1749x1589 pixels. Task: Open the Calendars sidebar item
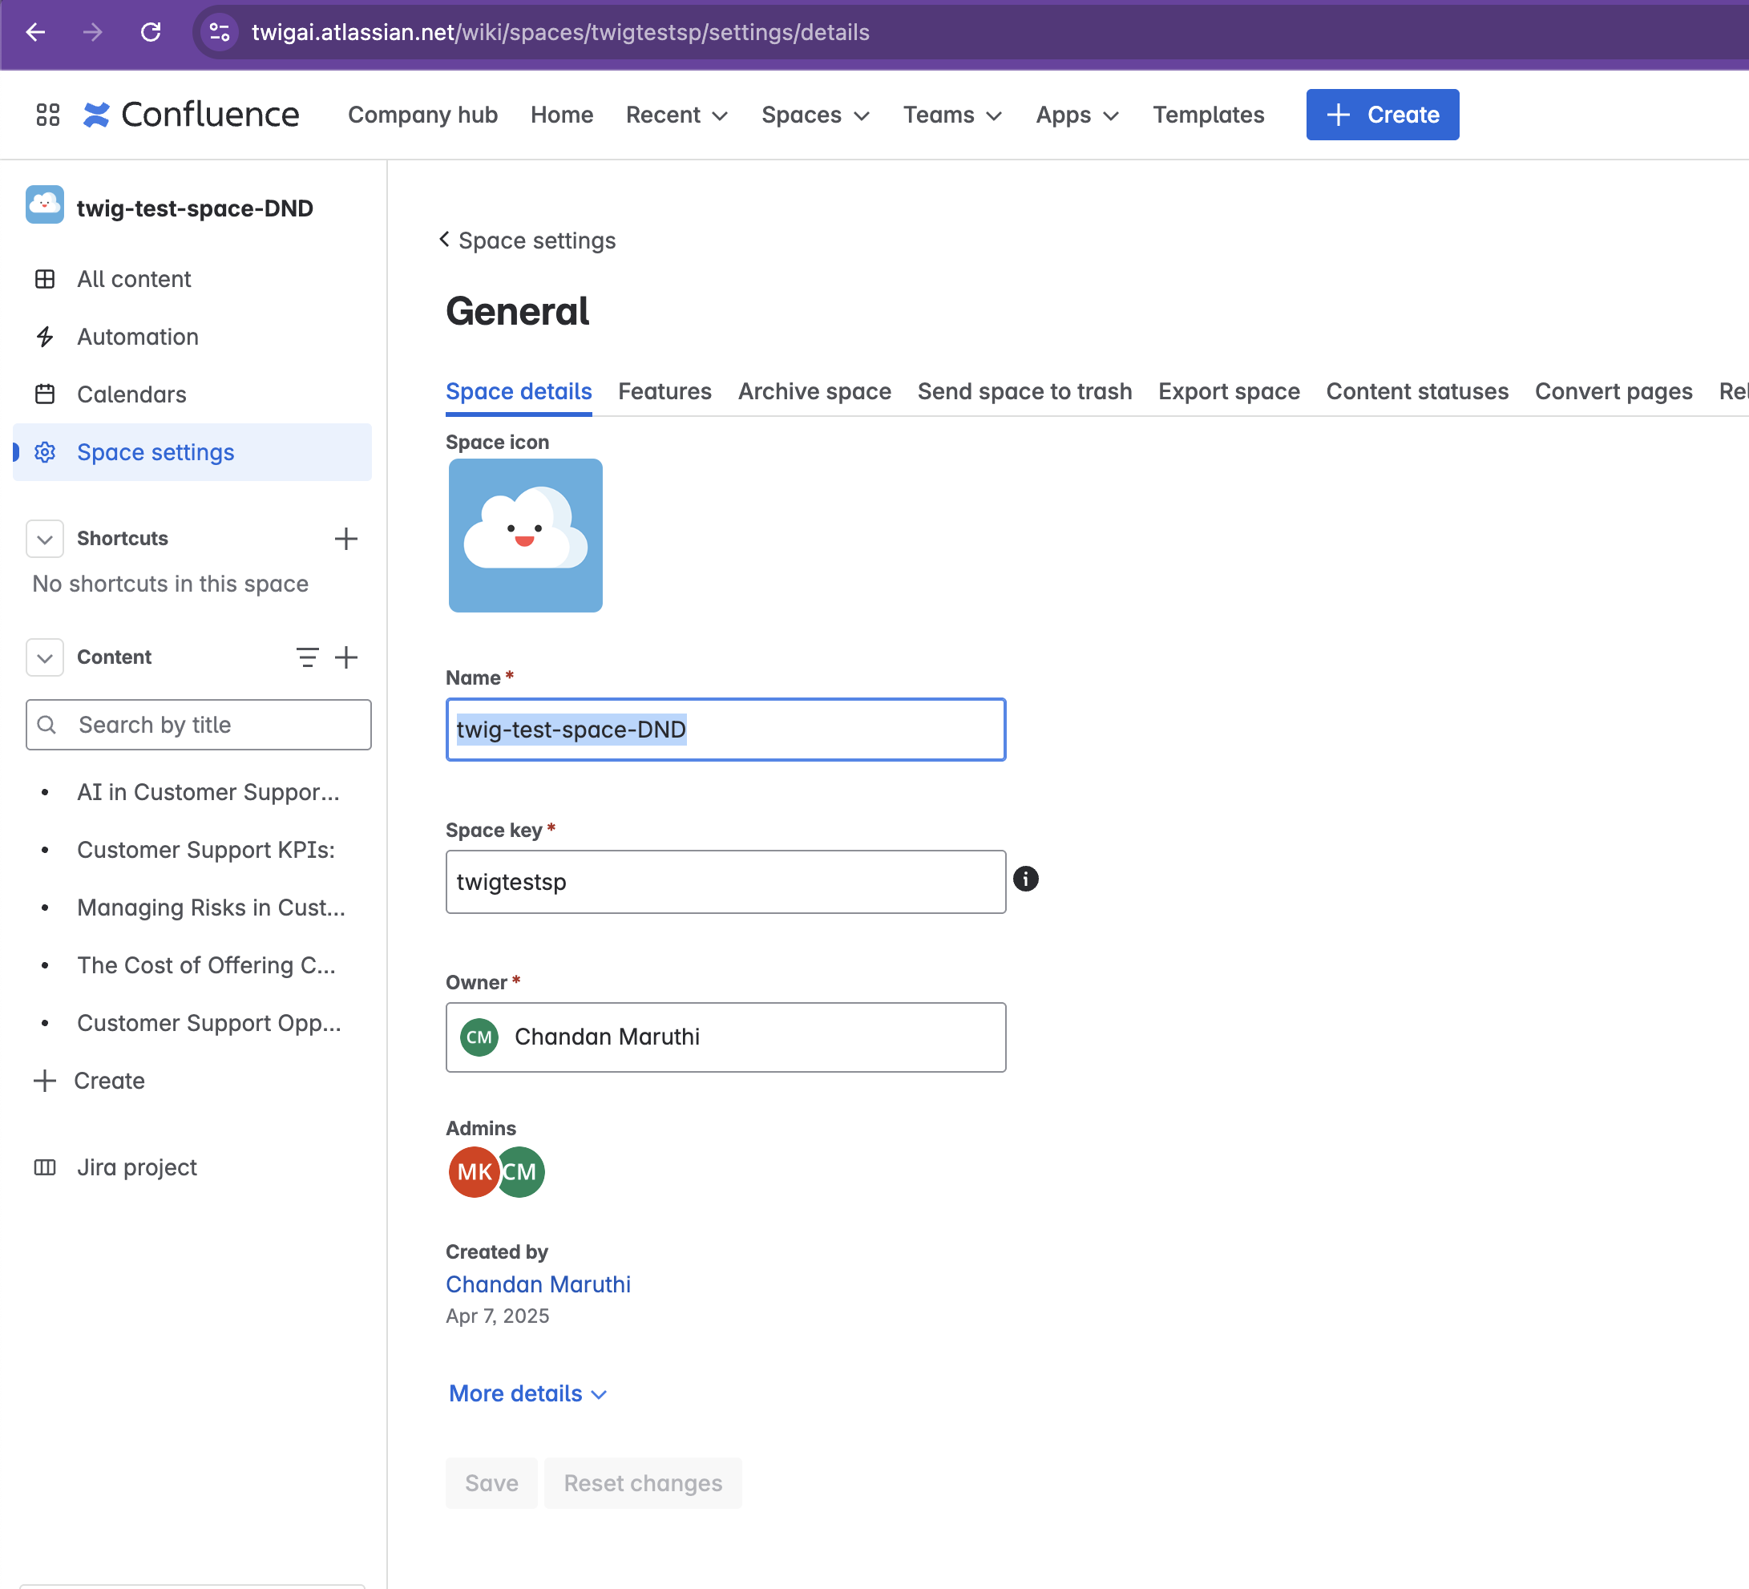[131, 394]
